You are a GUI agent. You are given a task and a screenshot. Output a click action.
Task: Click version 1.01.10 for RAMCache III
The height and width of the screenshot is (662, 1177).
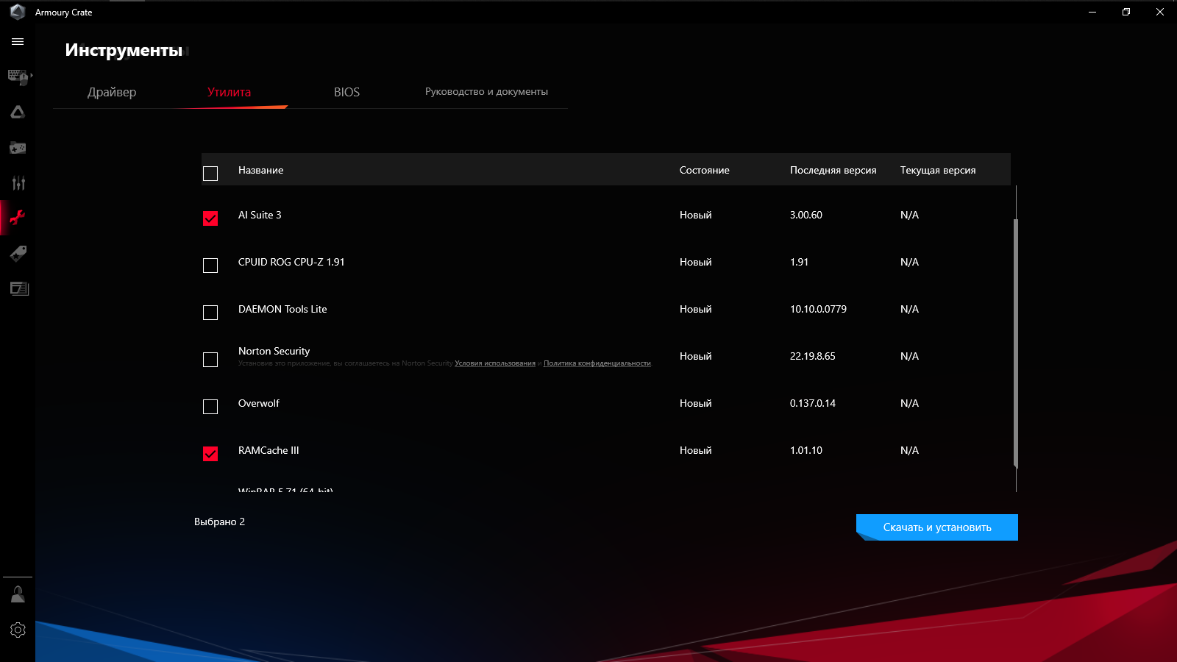(806, 450)
